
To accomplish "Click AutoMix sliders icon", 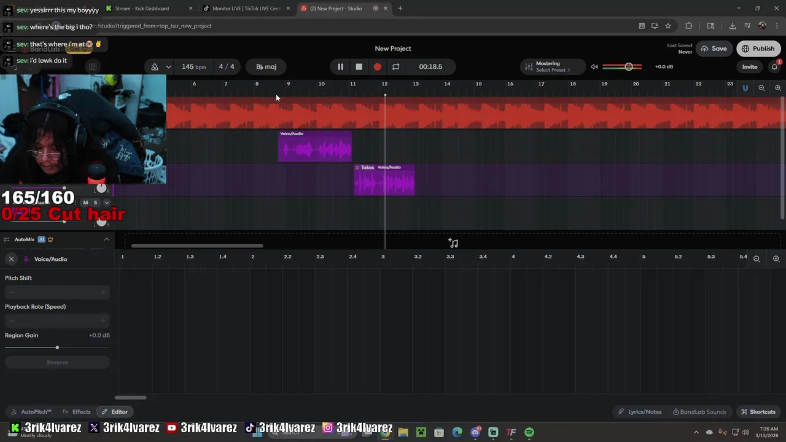I will point(6,239).
